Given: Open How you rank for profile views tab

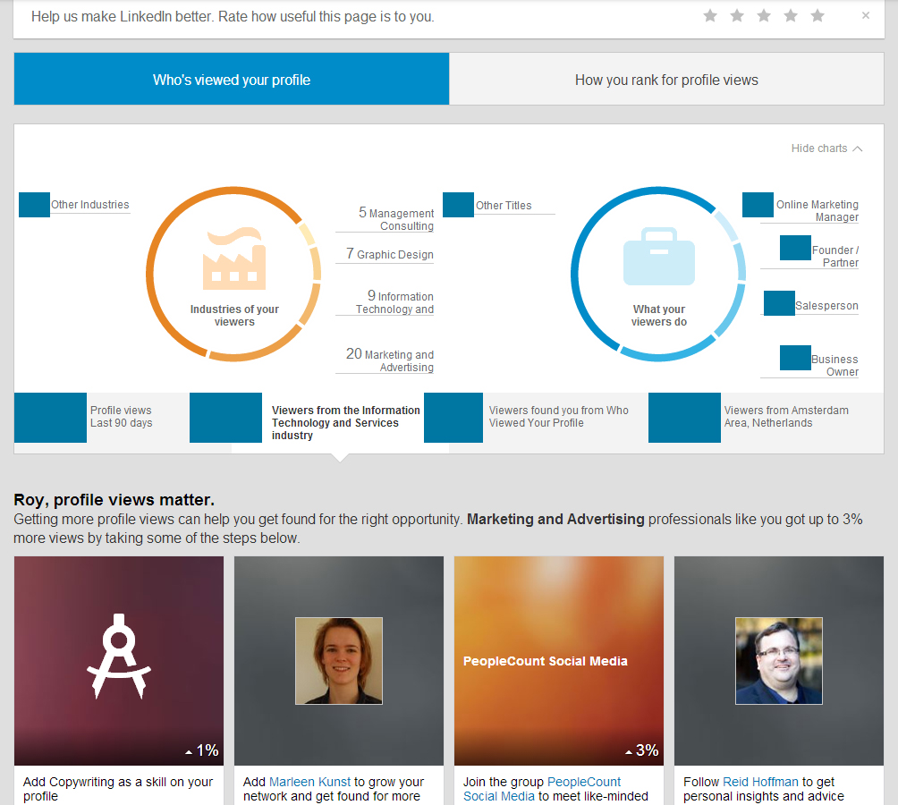Looking at the screenshot, I should (666, 80).
